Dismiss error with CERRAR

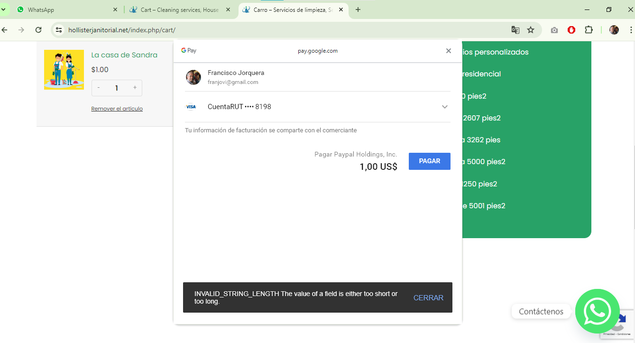[428, 298]
